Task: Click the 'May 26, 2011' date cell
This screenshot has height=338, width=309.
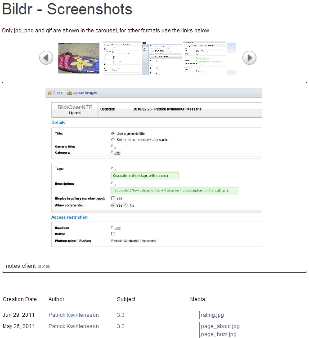Action: point(18,326)
